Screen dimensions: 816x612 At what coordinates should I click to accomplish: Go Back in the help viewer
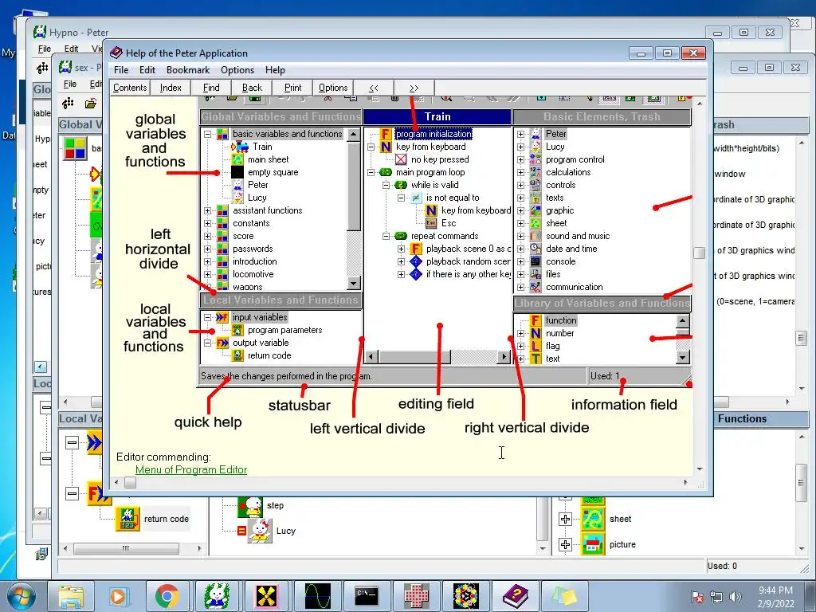coord(252,88)
